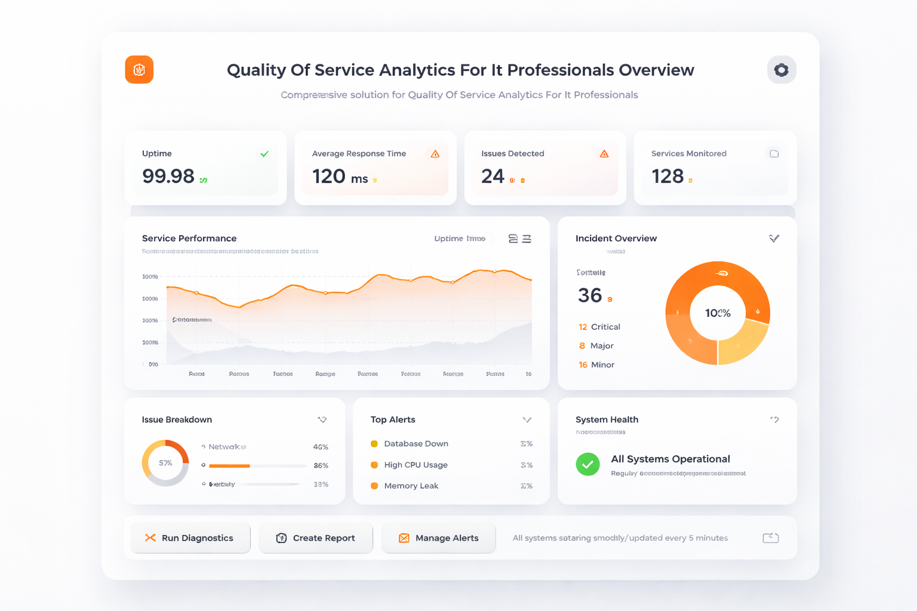Select the Database Down alert entry

(x=416, y=443)
